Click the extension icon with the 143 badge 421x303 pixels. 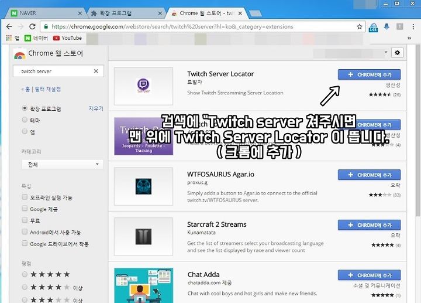point(374,27)
